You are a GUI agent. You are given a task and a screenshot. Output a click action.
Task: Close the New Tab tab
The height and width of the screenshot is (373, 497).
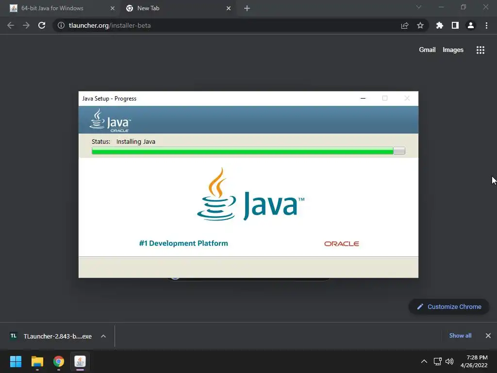[229, 8]
